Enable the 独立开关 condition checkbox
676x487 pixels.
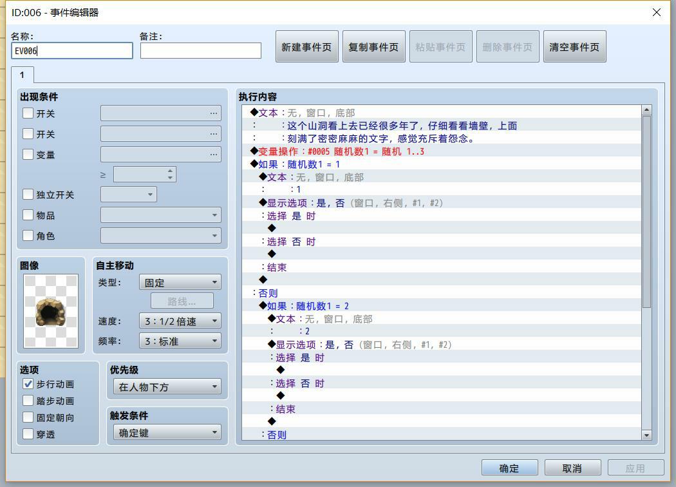(28, 194)
